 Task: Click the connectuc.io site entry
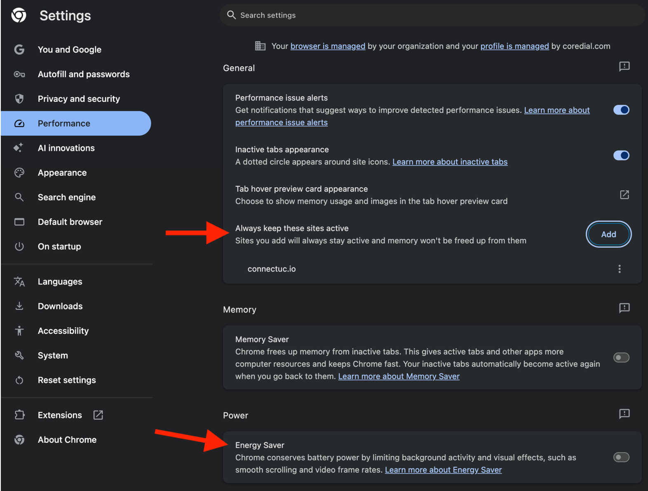click(x=272, y=269)
